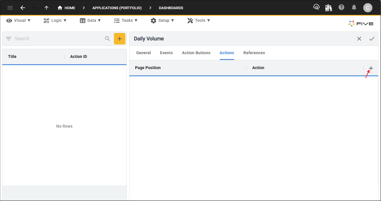The height and width of the screenshot is (201, 381).
Task: Go back with the left arrow
Action: tap(23, 8)
